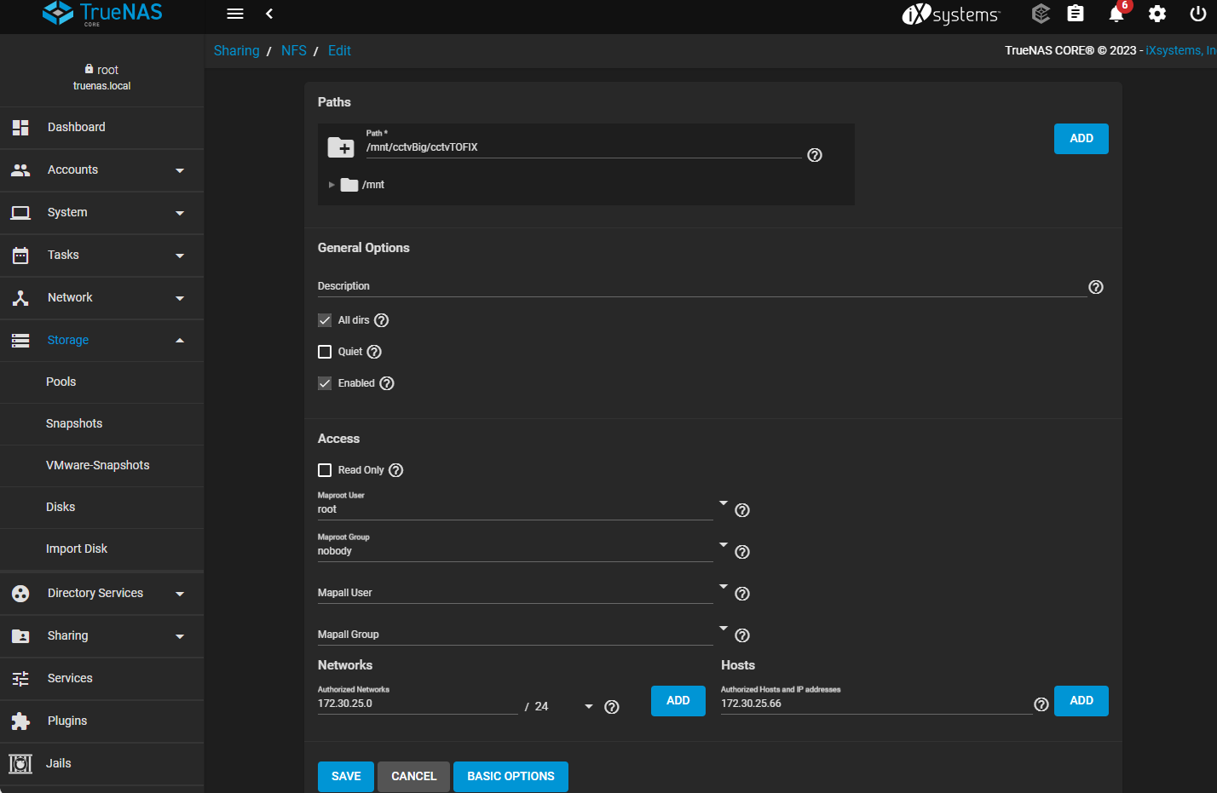1217x793 pixels.
Task: Click the Description input field
Action: tap(702, 286)
